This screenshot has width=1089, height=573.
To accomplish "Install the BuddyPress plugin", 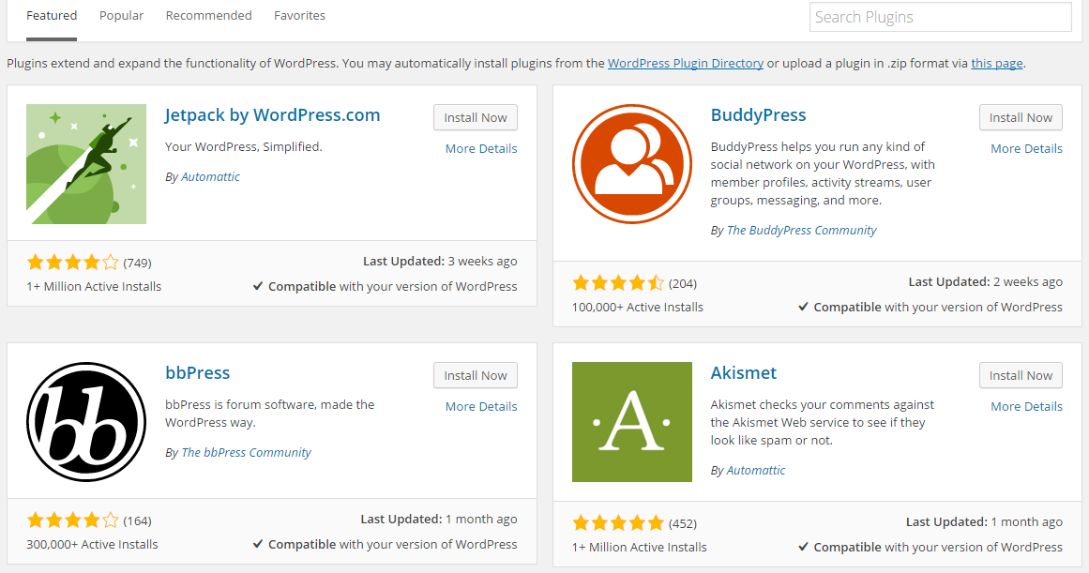I will point(1021,117).
